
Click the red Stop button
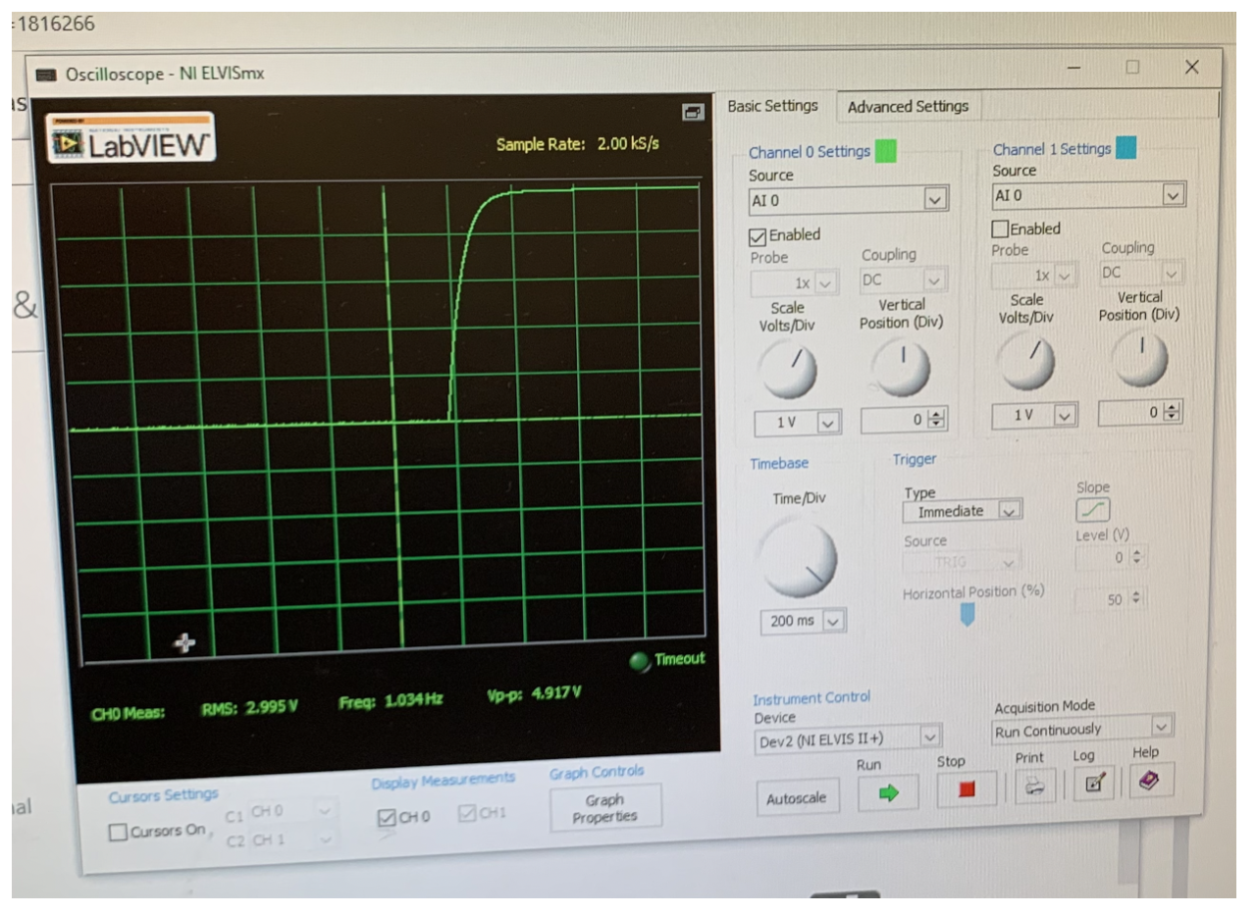966,790
